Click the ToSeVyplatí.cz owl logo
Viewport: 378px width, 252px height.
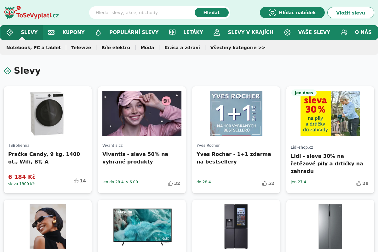pos(31,13)
